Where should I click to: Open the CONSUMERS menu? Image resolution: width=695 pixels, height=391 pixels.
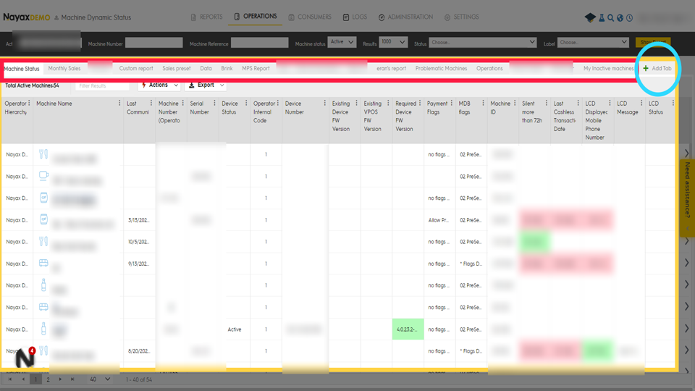click(x=310, y=17)
